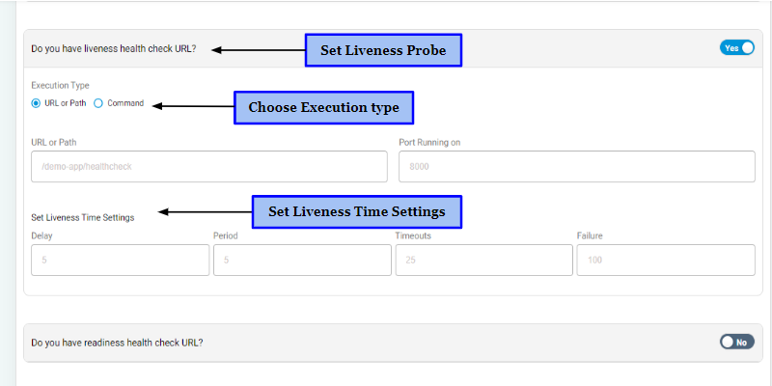The image size is (772, 386).
Task: Click the arrow pointing at the Command option
Action: [193, 106]
